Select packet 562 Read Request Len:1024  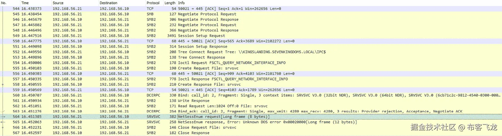[x=251, y=106]
